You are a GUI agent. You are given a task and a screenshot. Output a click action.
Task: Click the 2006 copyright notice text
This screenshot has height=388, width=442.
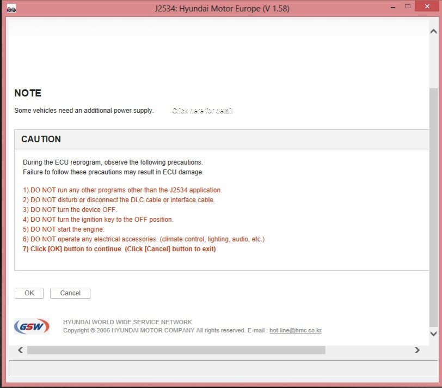coord(154,330)
